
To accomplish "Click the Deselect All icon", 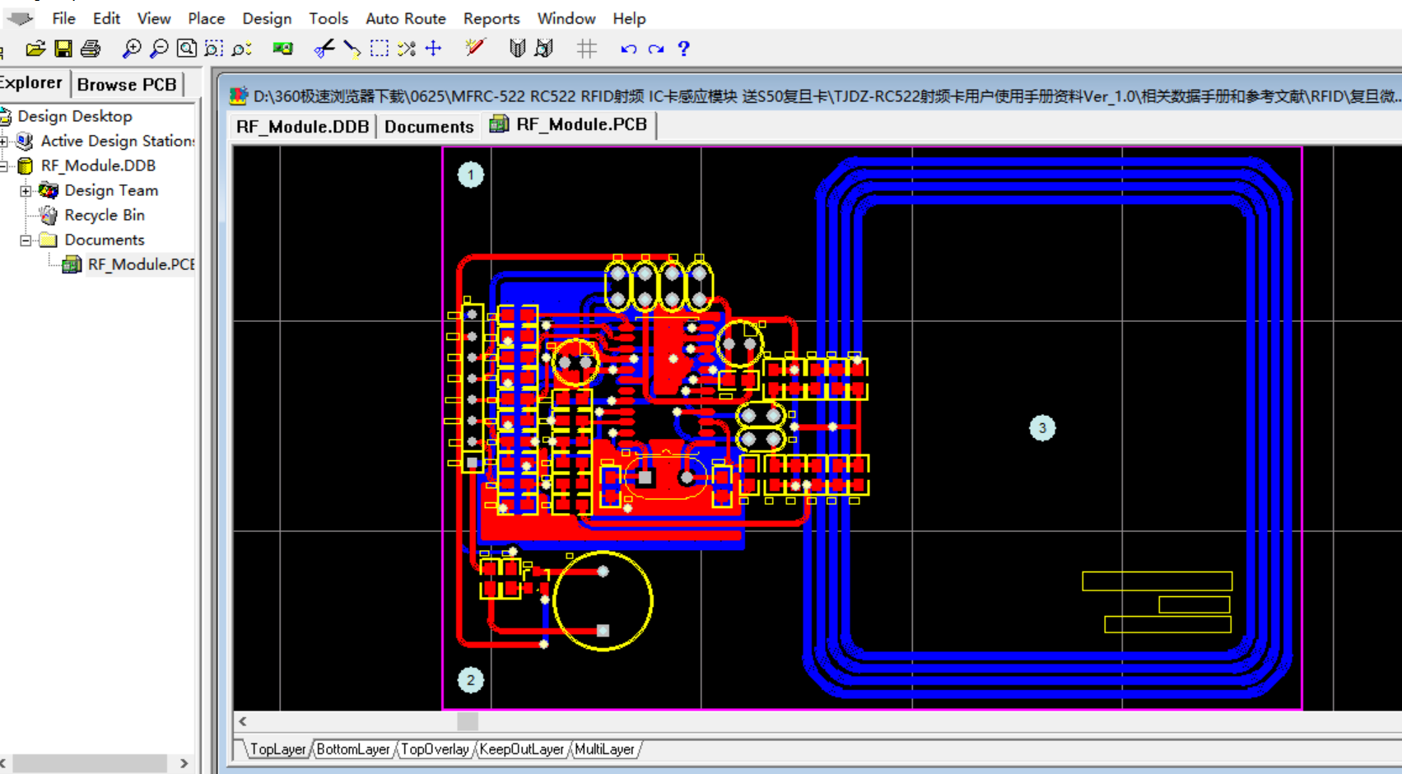I will point(407,49).
